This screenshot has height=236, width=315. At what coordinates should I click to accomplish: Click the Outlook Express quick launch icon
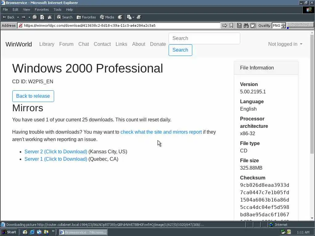coord(39,232)
